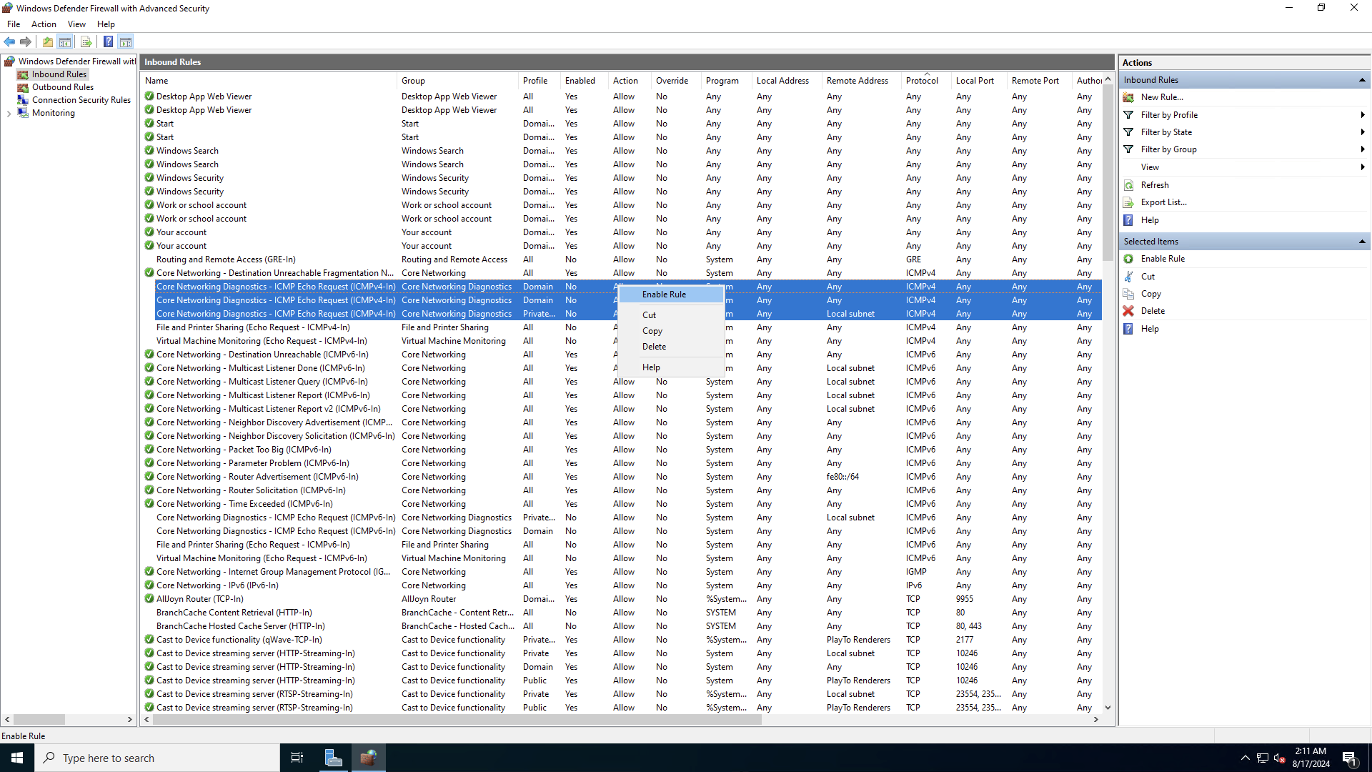Click the Up One Level folder icon
The height and width of the screenshot is (772, 1372).
[x=47, y=42]
